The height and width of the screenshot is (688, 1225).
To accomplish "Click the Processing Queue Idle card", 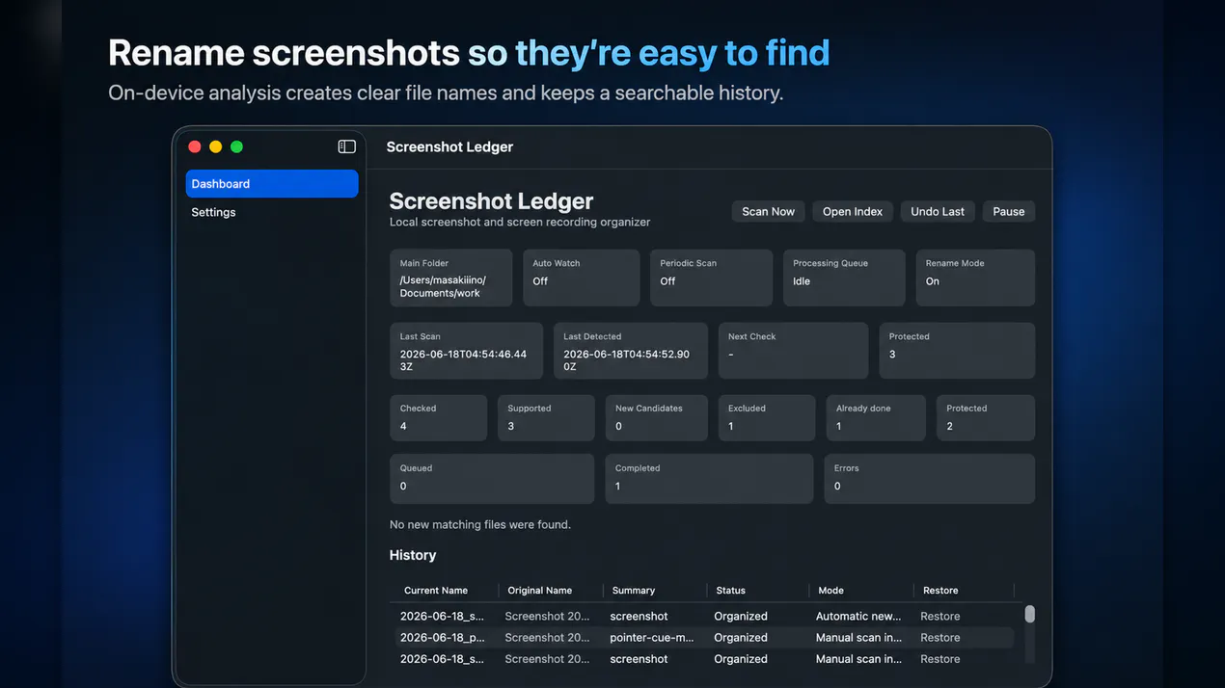I will click(844, 278).
